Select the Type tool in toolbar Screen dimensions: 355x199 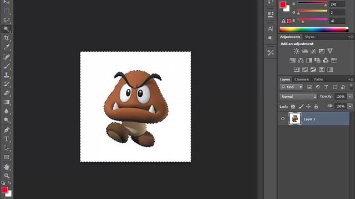[6, 139]
